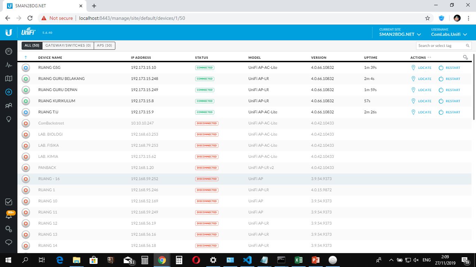The width and height of the screenshot is (476, 267).
Task: Open the Map view icon
Action: coord(9,79)
